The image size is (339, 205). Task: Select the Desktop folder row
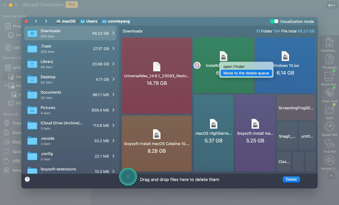(x=70, y=79)
